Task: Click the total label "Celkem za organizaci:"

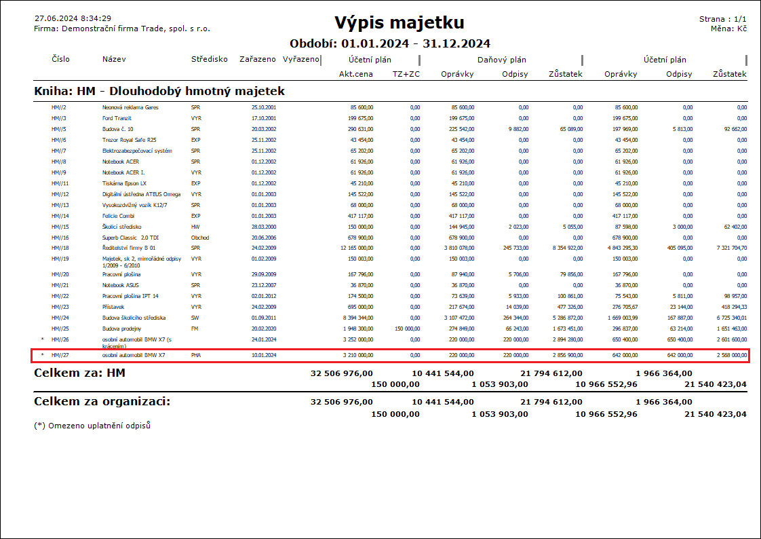Action: pos(102,402)
